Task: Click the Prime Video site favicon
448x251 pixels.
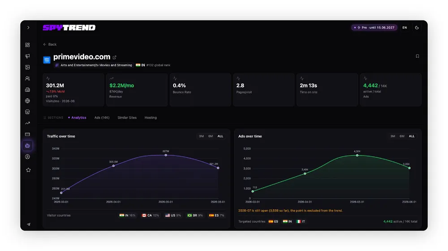Action: 47,60
